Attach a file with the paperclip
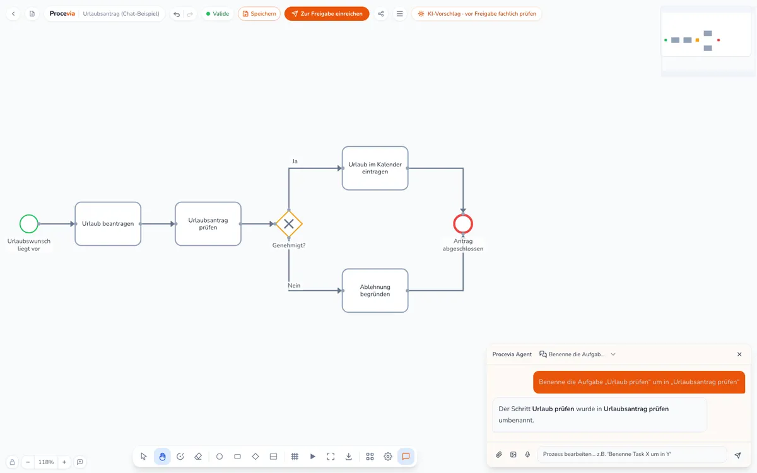 pos(499,455)
